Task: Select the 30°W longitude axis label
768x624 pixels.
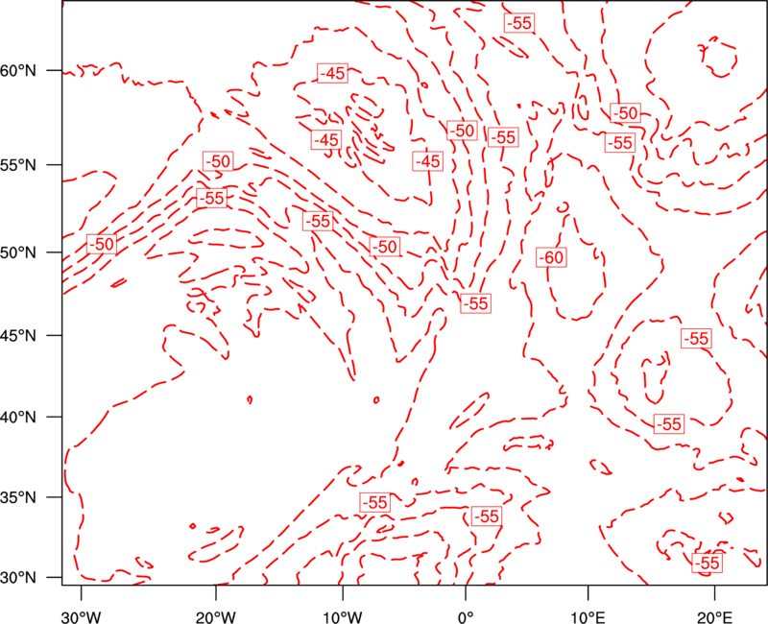Action: coord(82,616)
